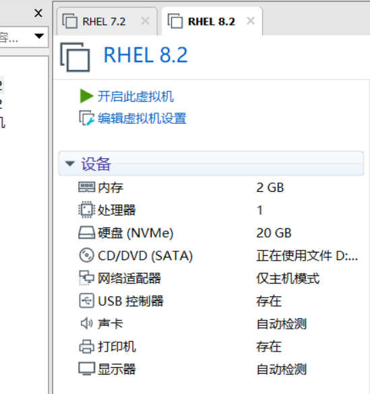Open the 显示器 device entry
The width and height of the screenshot is (370, 394).
click(x=117, y=369)
